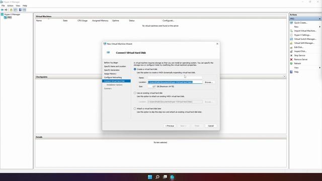This screenshot has width=322, height=181.
Task: Click into the virtual disk Name field
Action: pyautogui.click(x=175, y=78)
